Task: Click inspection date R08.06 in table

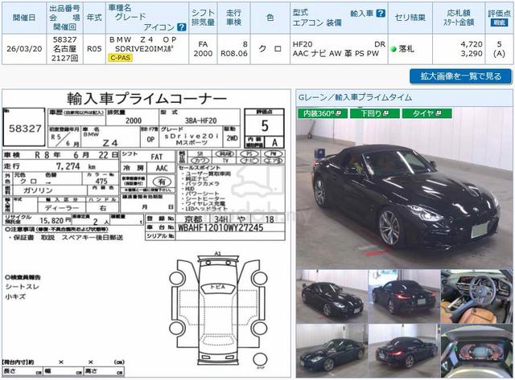Action: click(x=234, y=54)
